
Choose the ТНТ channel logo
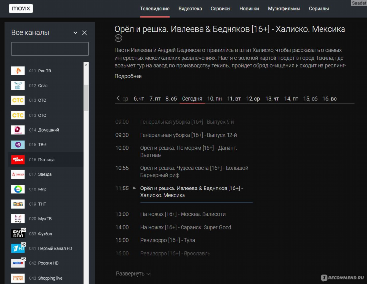coord(18,204)
